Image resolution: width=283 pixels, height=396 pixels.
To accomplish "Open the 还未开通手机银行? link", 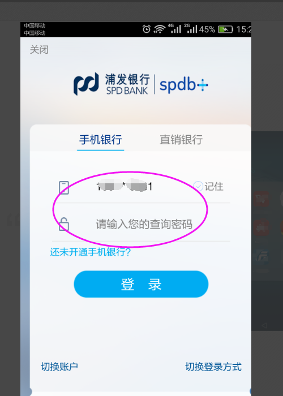I will pos(91,252).
